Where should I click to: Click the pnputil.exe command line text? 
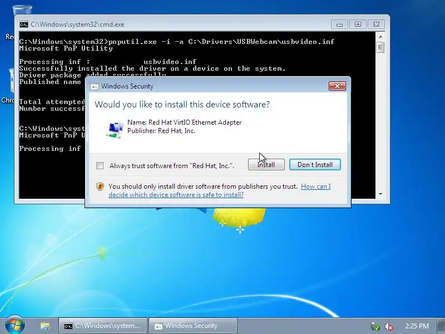pos(221,42)
